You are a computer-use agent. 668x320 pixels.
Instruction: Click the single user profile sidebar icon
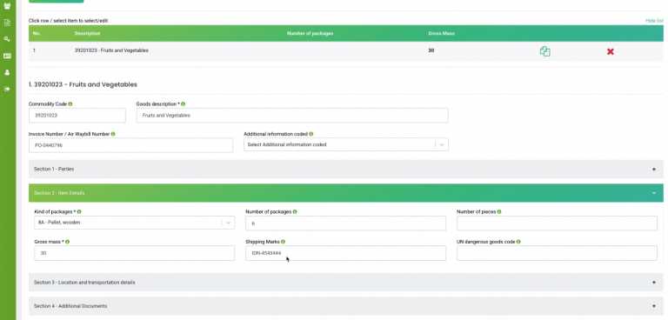point(7,72)
